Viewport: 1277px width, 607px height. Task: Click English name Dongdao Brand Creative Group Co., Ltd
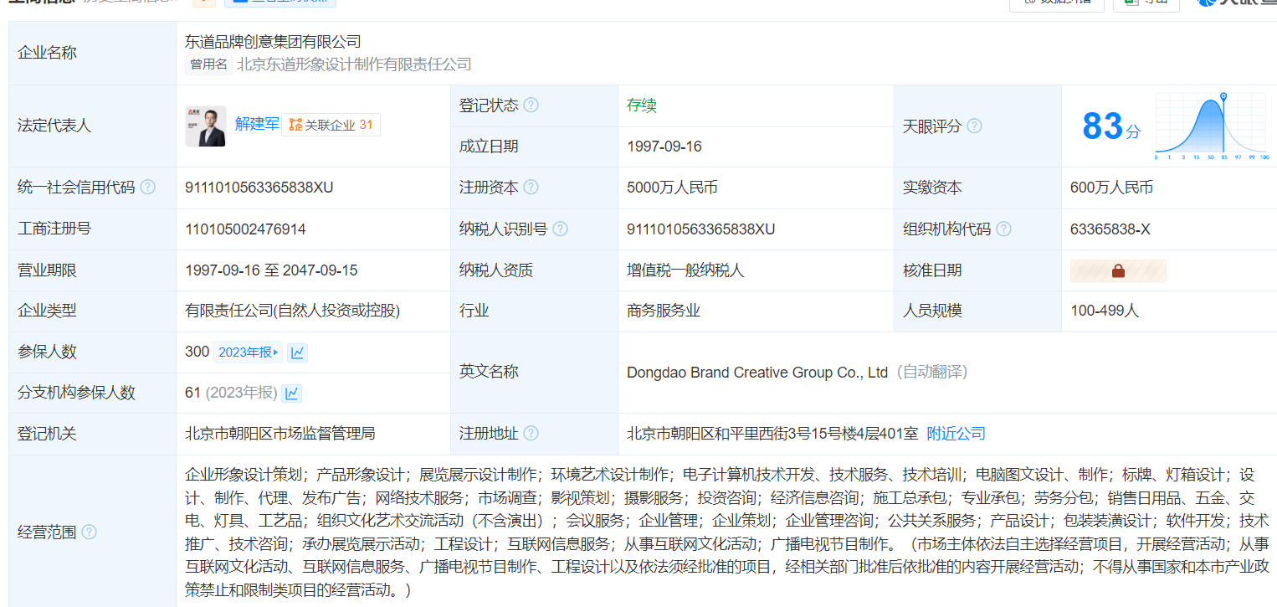[x=757, y=373]
